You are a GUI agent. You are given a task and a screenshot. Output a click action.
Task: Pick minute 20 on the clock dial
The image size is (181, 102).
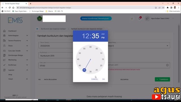click(x=101, y=65)
